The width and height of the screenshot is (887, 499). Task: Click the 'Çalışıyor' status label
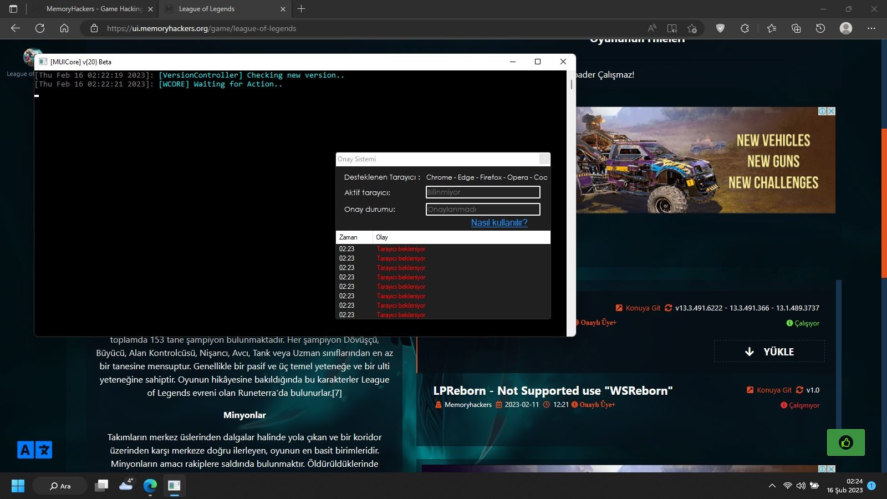(803, 323)
